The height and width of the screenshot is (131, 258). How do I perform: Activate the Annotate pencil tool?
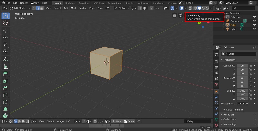pyautogui.click(x=5, y=59)
